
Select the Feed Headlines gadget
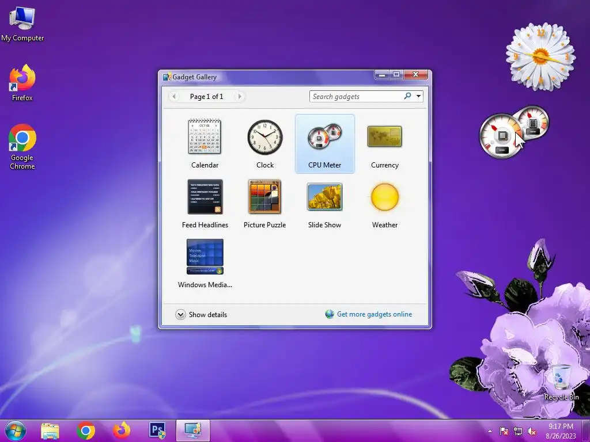pyautogui.click(x=205, y=203)
